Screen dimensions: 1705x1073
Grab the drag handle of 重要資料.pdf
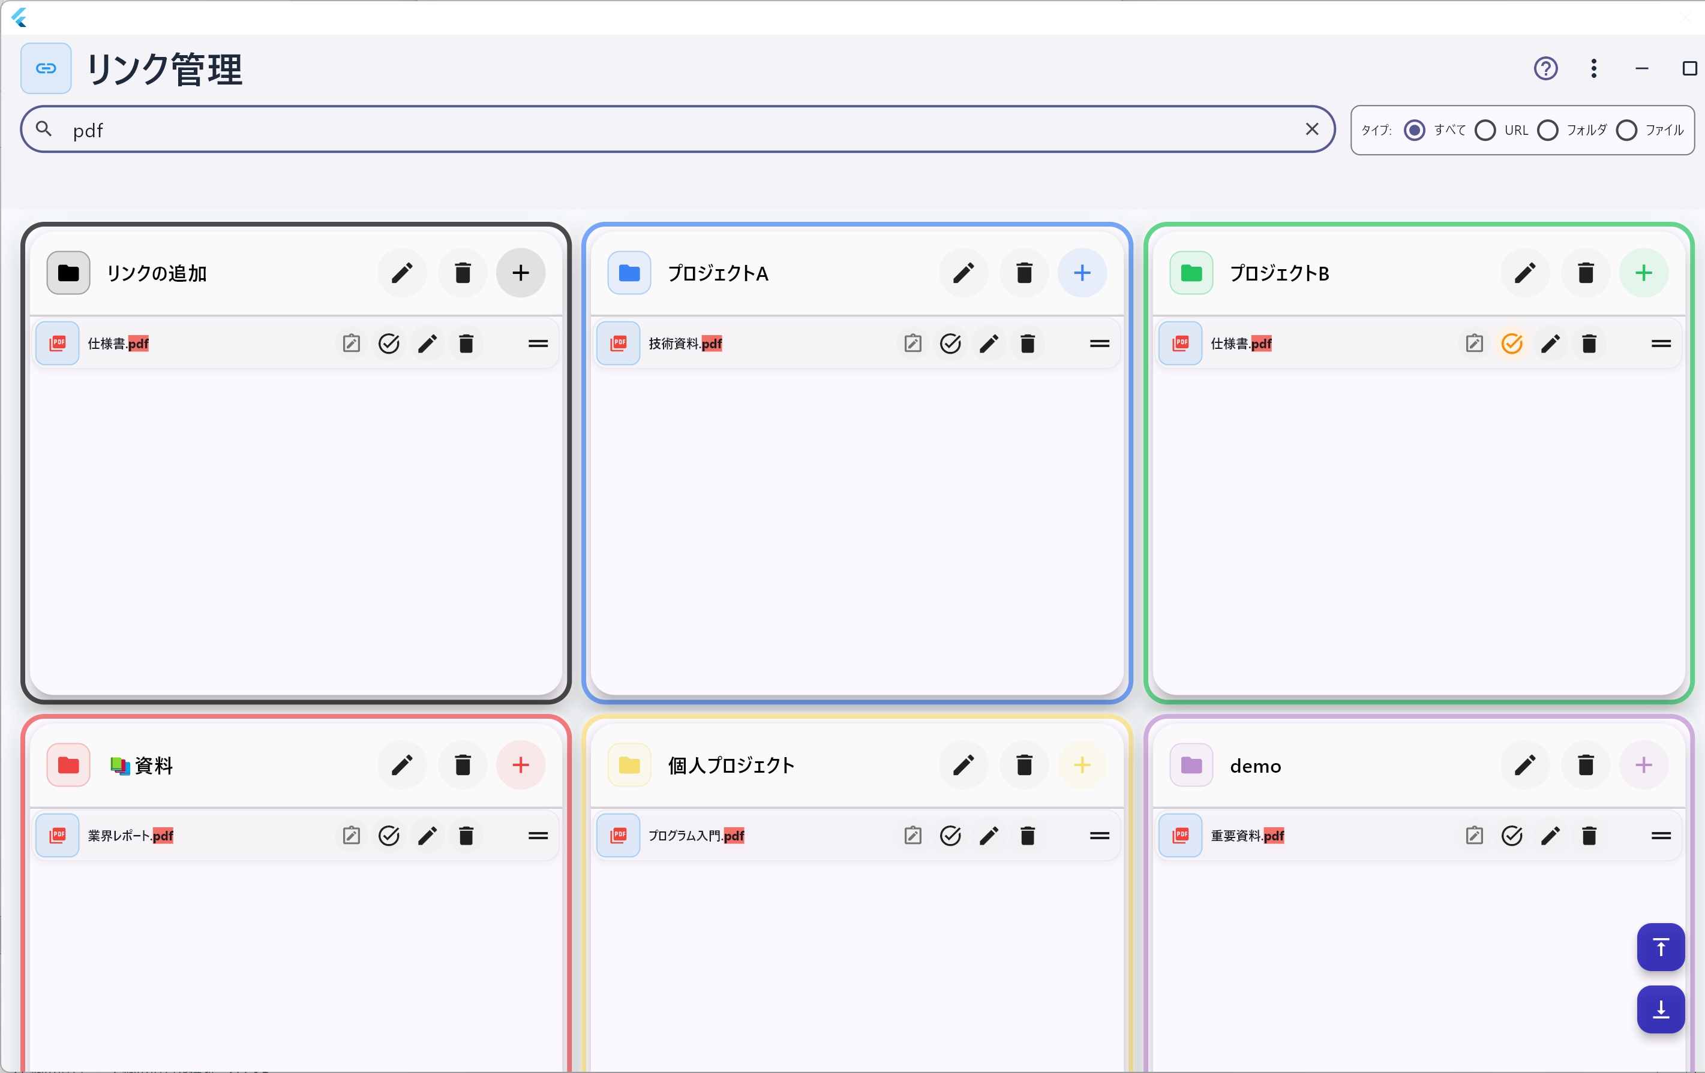(1661, 836)
